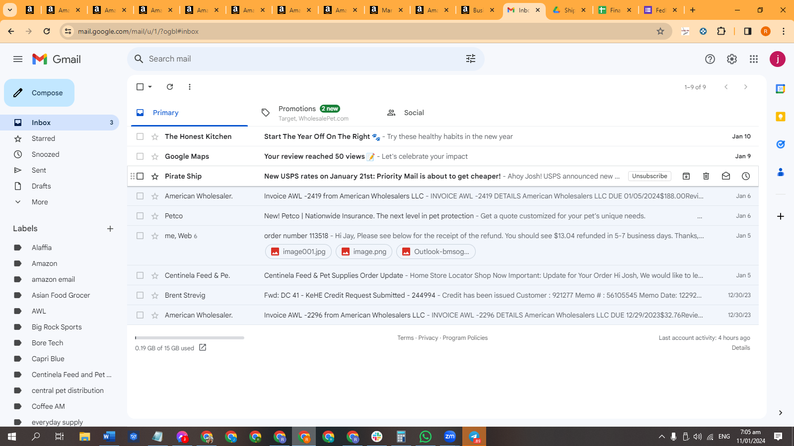Viewport: 794px width, 446px height.
Task: Select The Honest Kitchen email checkbox
Action: click(140, 136)
